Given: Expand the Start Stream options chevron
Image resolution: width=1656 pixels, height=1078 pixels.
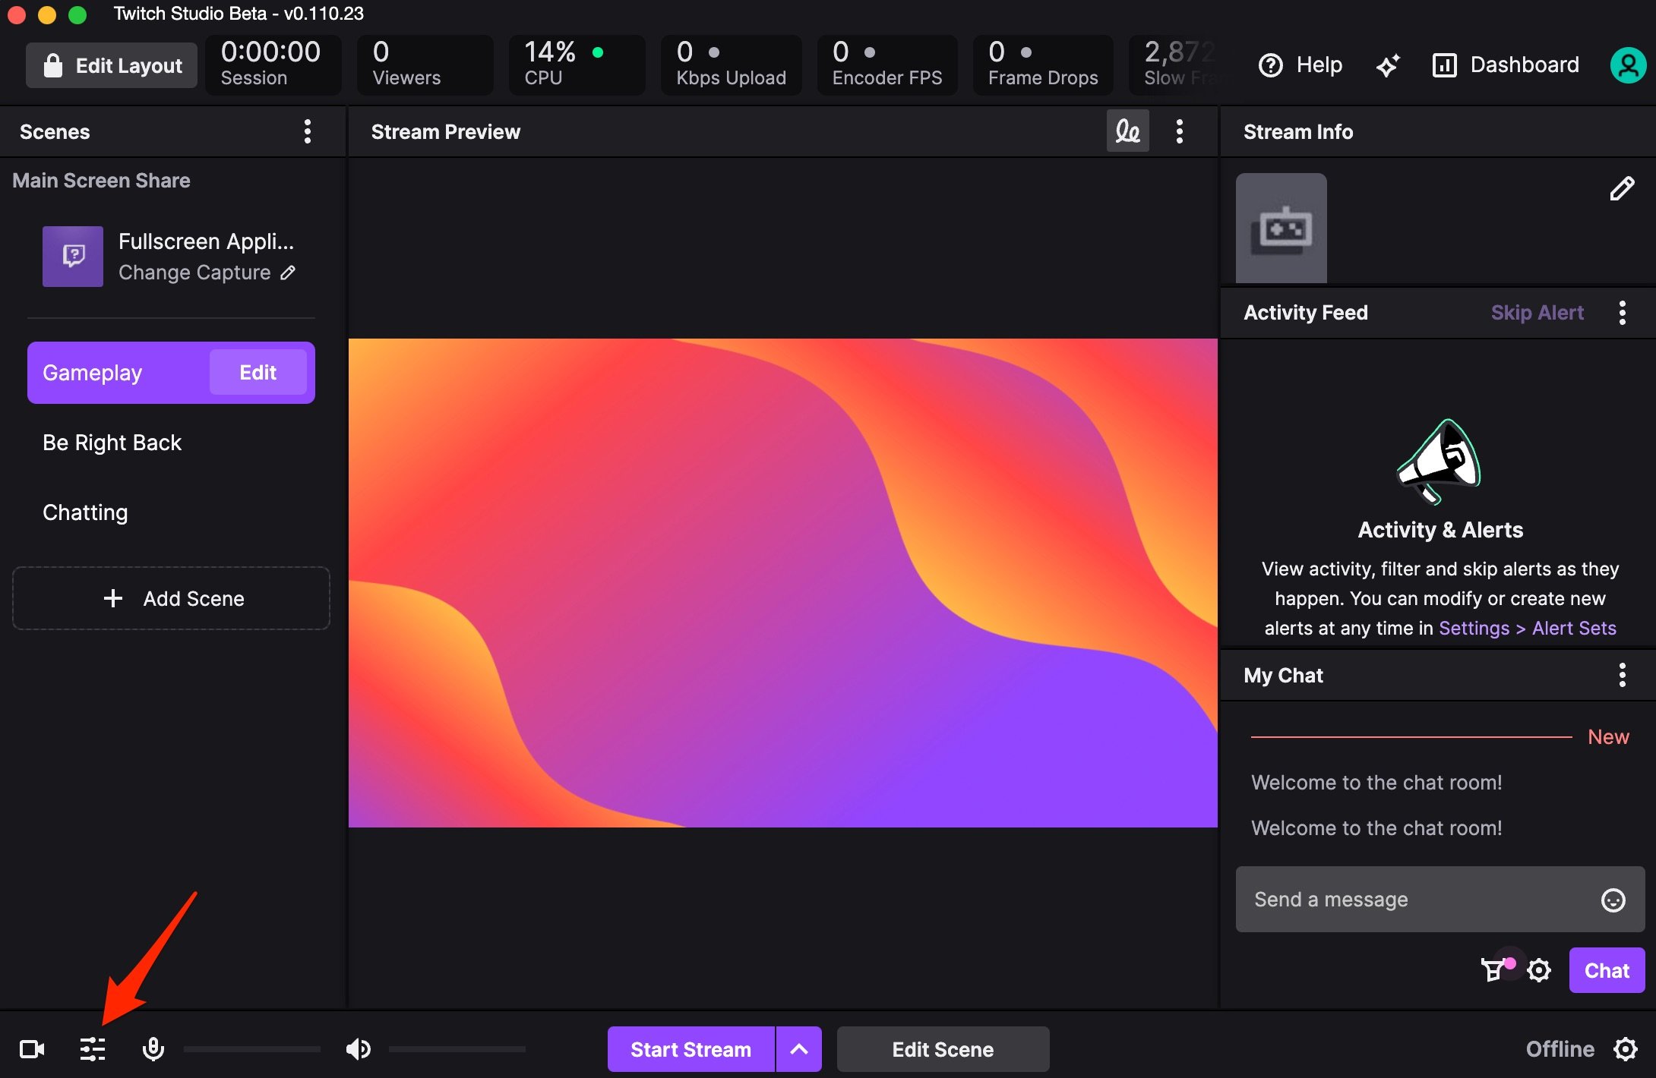Looking at the screenshot, I should point(798,1049).
